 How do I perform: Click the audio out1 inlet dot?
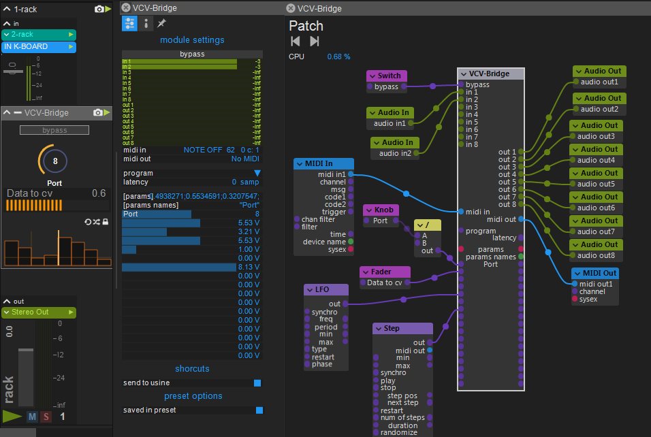point(576,82)
